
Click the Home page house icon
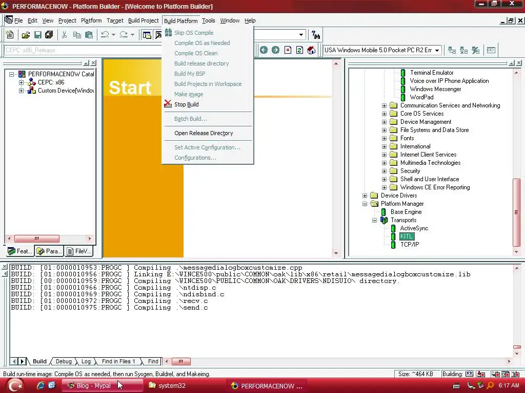click(311, 50)
